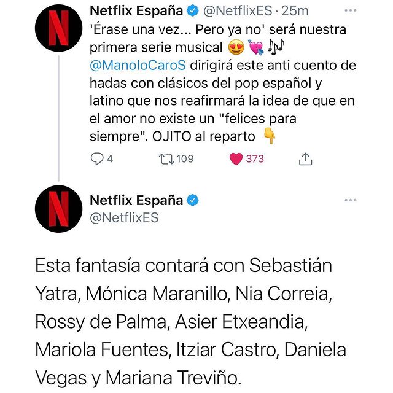The width and height of the screenshot is (393, 393).
Task: Retweet the 'Érase una vez' tweet
Action: (166, 159)
